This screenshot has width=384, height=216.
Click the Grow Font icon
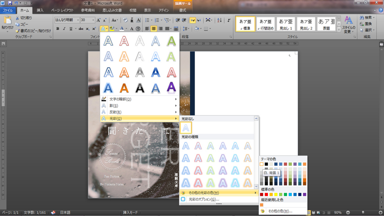[99, 20]
